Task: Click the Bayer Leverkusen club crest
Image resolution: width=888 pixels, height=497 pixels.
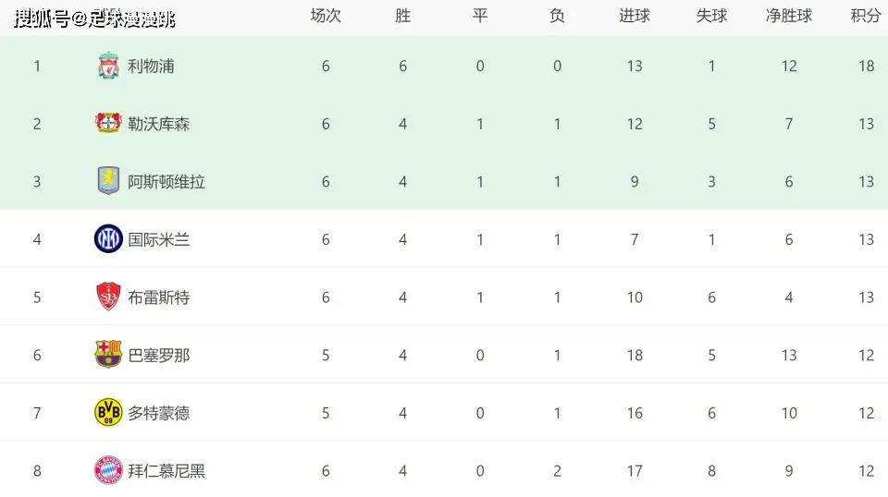Action: (x=108, y=123)
